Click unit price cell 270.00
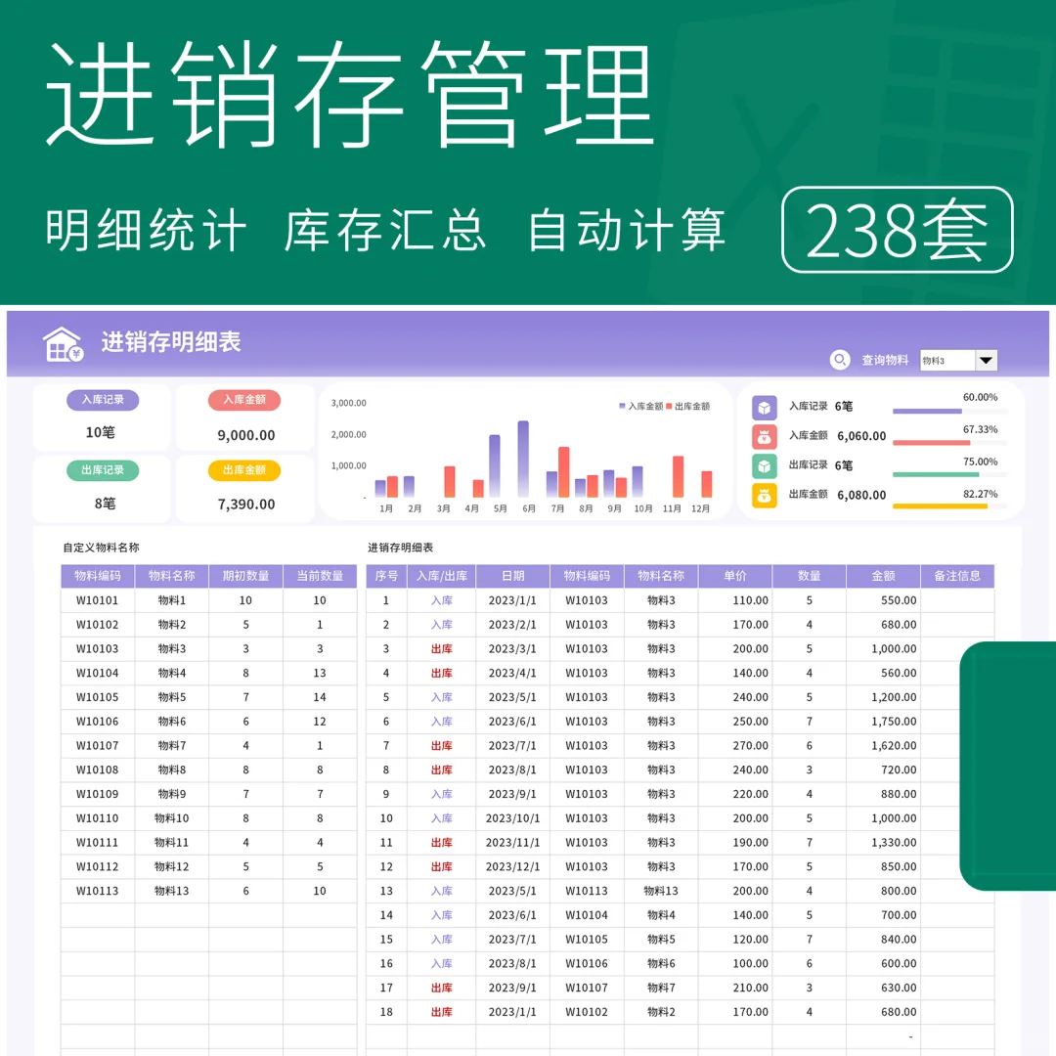Viewport: 1056px width, 1056px height. click(x=735, y=746)
